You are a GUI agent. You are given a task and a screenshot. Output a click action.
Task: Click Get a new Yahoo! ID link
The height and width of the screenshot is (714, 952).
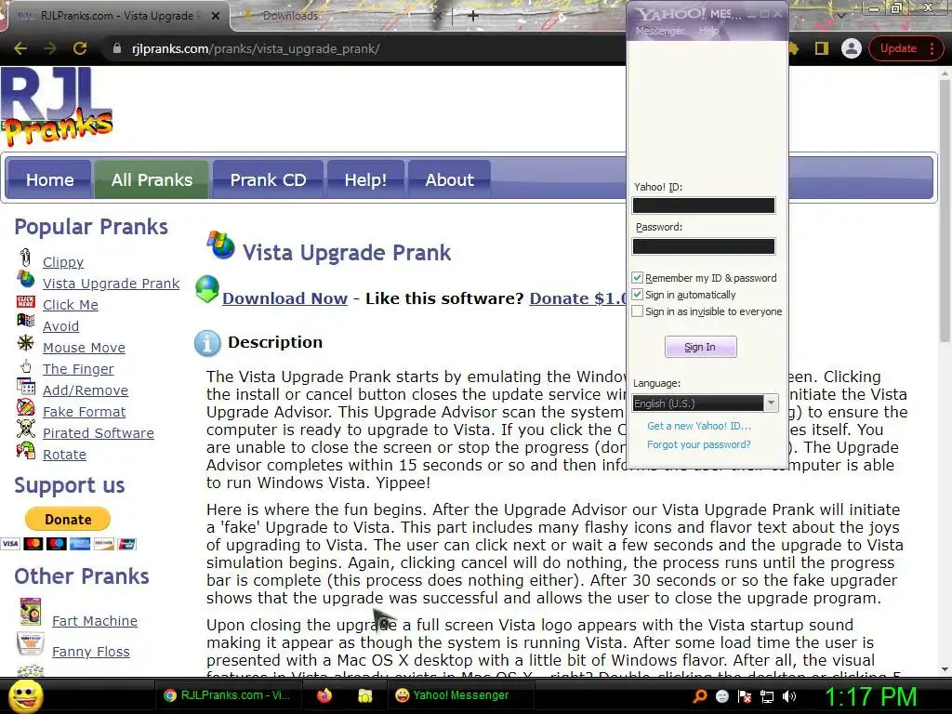pos(699,426)
